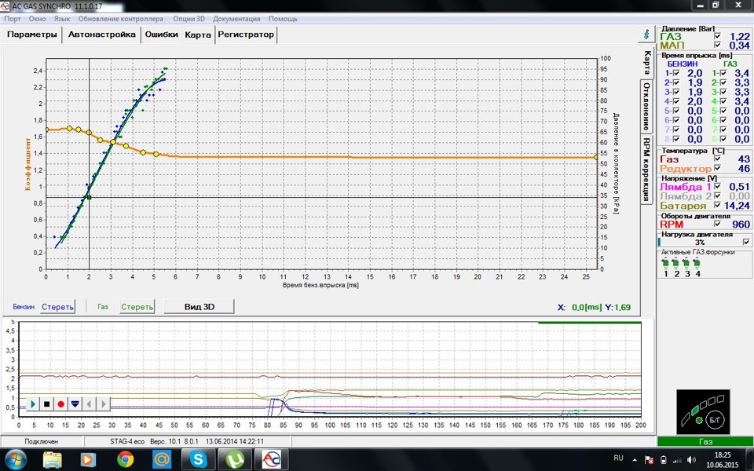Open the Windows Start menu

click(16, 459)
